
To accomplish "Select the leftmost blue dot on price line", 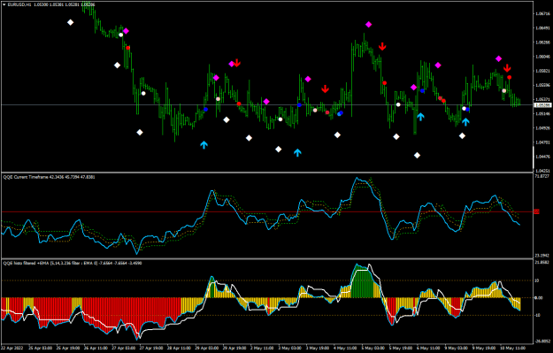I will click(205, 110).
